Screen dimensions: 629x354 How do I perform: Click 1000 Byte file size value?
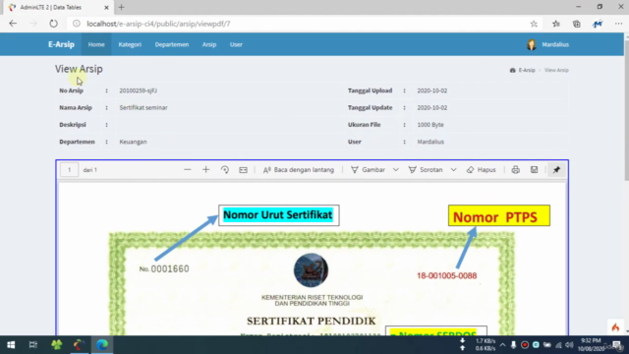click(x=430, y=125)
